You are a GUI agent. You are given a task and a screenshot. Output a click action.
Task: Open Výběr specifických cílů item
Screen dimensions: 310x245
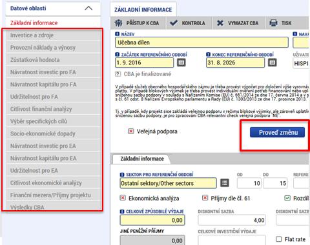54,121
